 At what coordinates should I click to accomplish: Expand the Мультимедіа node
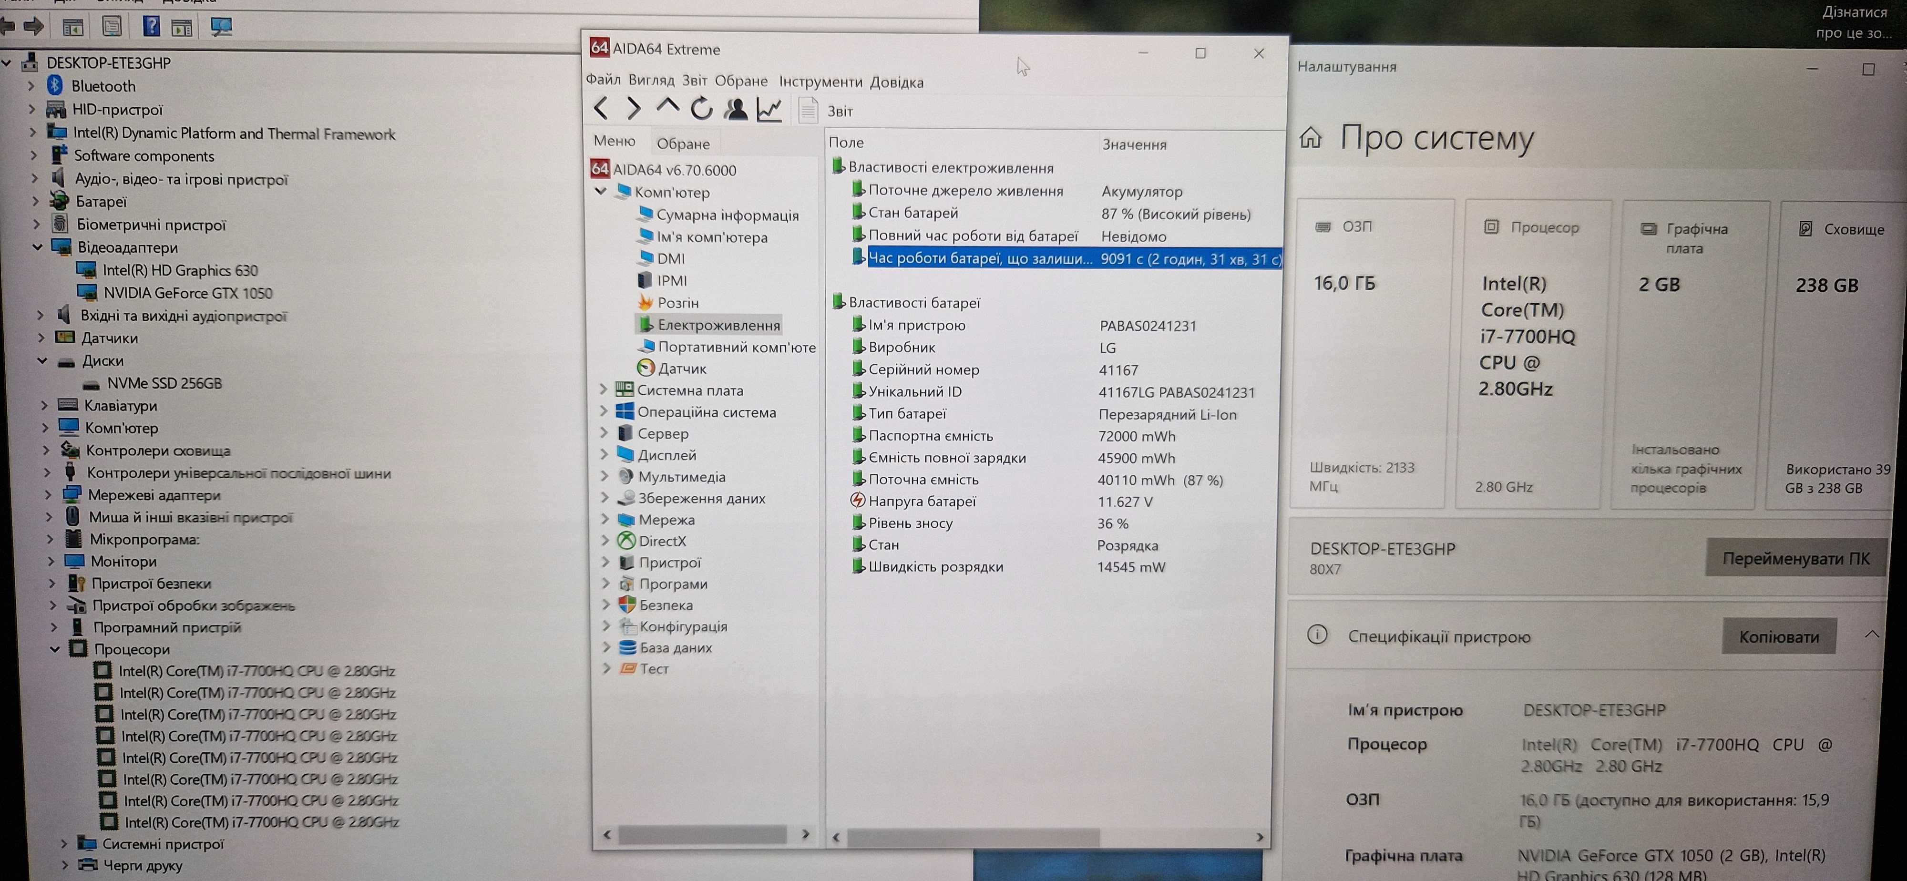(605, 475)
